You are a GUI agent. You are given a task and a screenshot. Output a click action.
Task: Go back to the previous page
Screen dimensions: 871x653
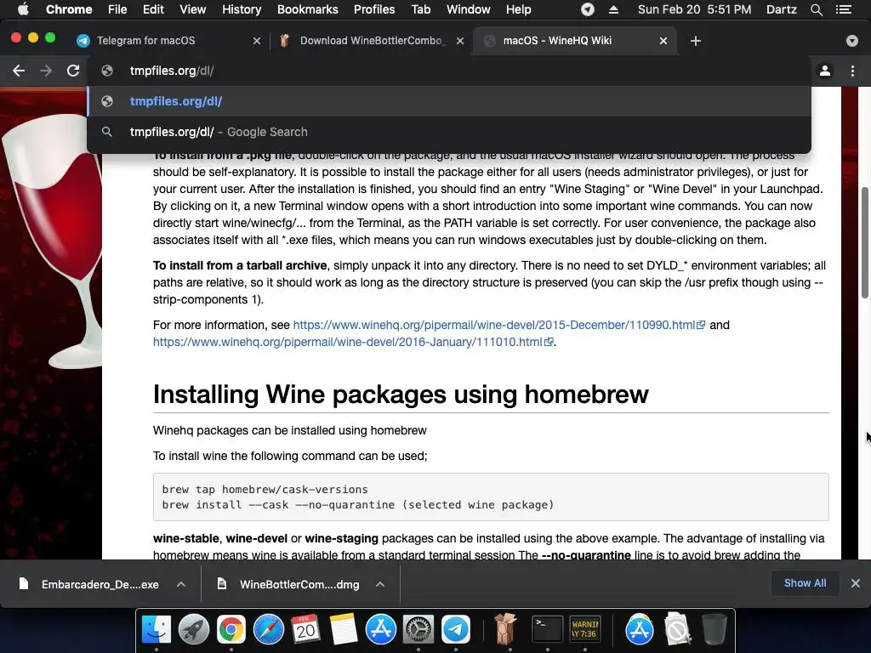(x=19, y=71)
